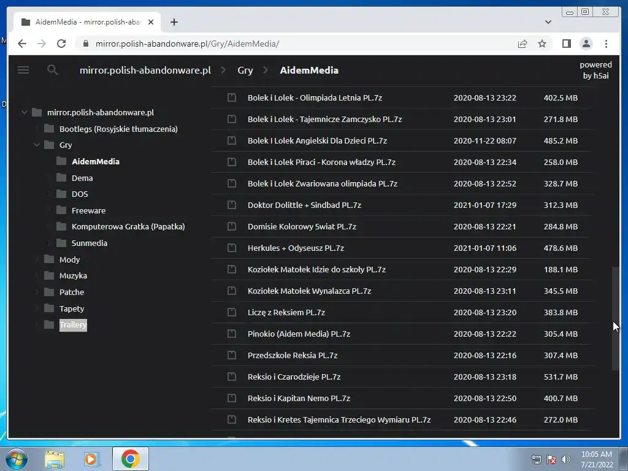Close the AidemMedia browser tab

[x=151, y=22]
